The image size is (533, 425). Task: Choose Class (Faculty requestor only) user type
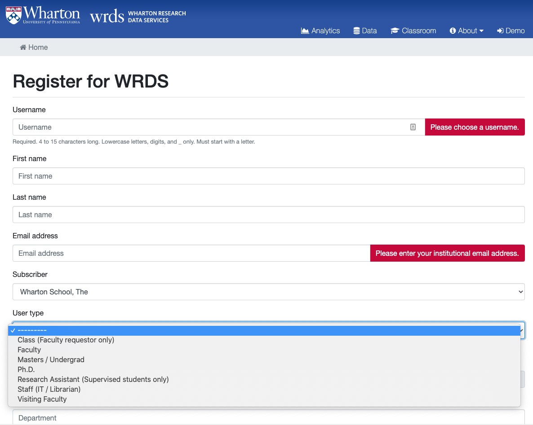[x=264, y=340]
